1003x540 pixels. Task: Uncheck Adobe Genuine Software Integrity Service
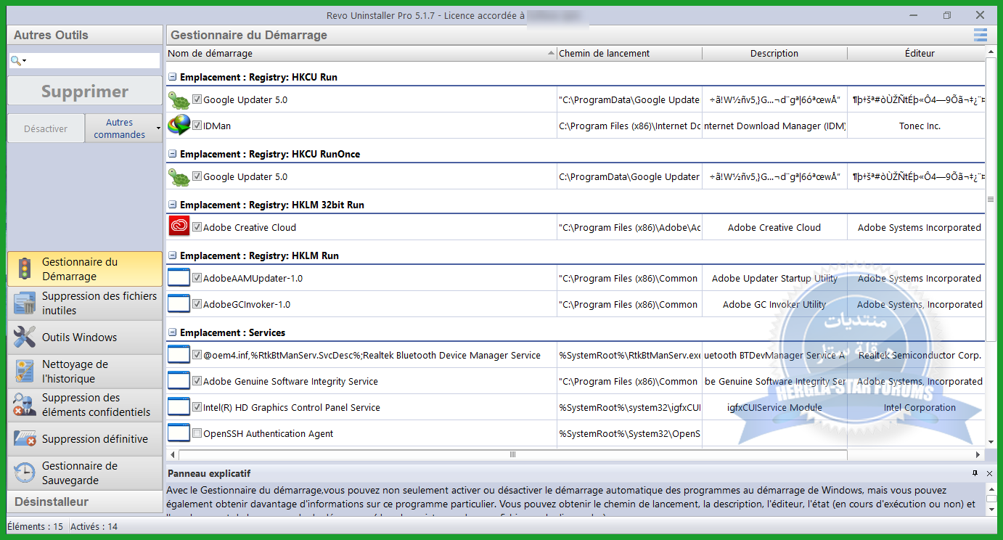[197, 382]
